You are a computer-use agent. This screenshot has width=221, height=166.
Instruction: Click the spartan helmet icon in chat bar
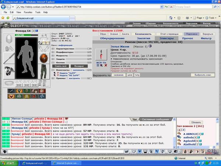176,152
